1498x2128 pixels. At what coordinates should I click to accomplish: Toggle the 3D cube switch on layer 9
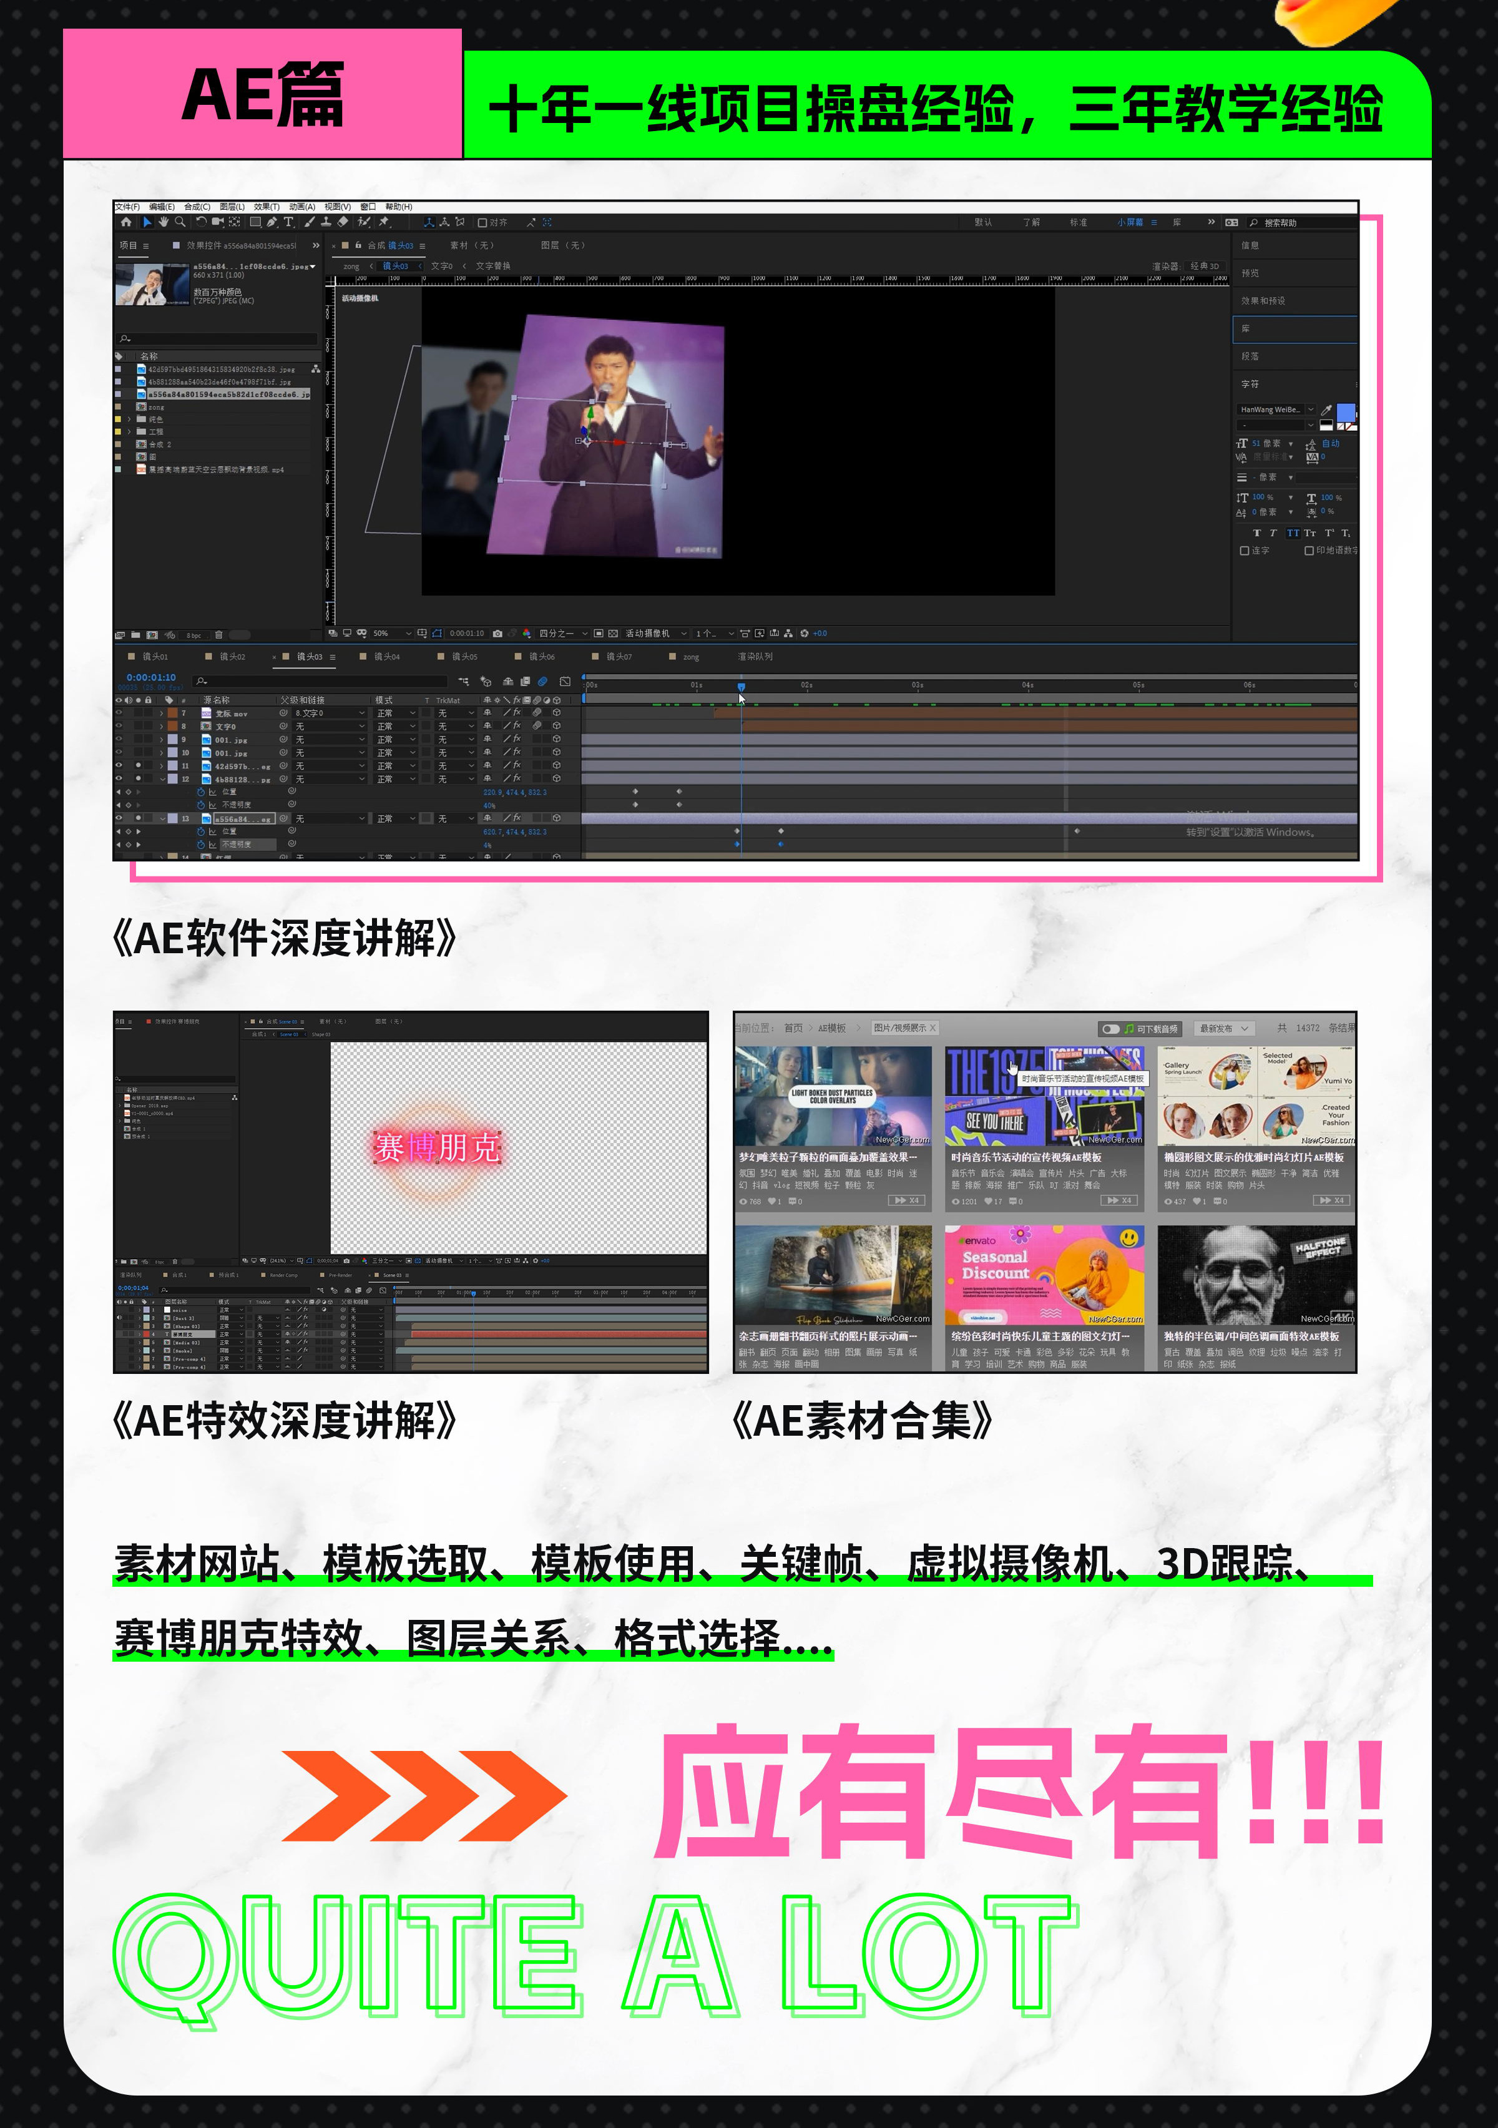click(556, 738)
